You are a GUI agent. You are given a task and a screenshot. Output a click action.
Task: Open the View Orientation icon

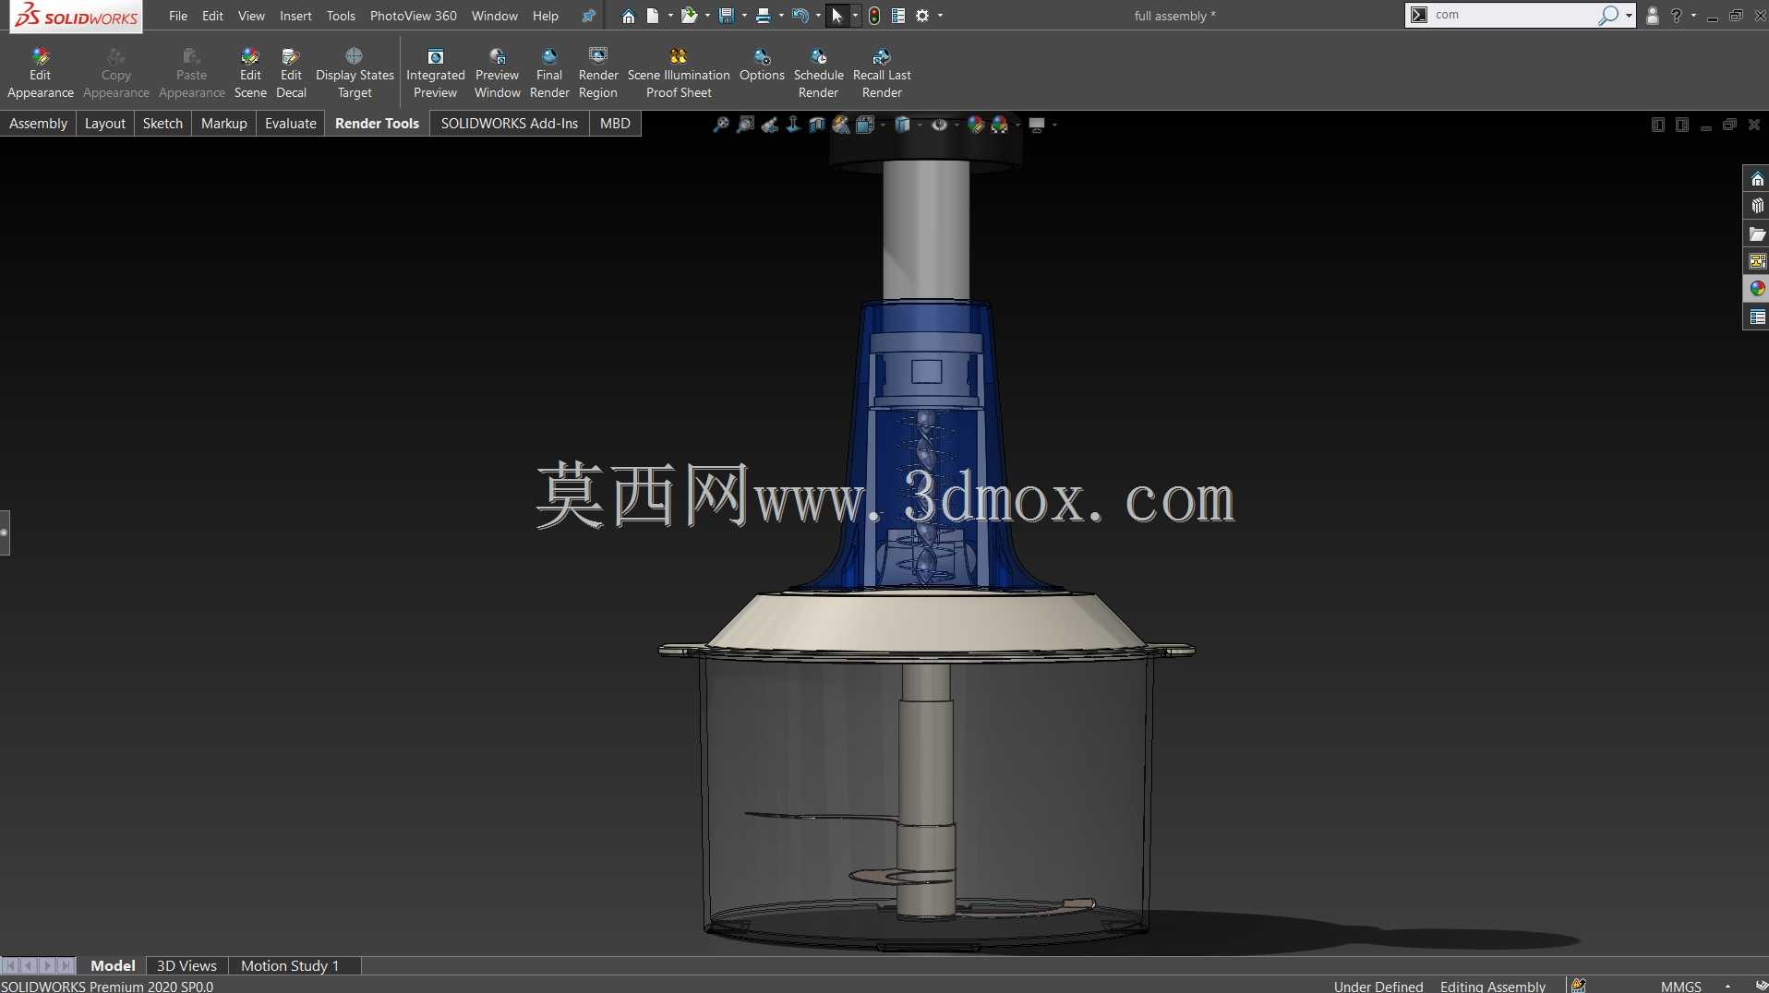click(865, 125)
